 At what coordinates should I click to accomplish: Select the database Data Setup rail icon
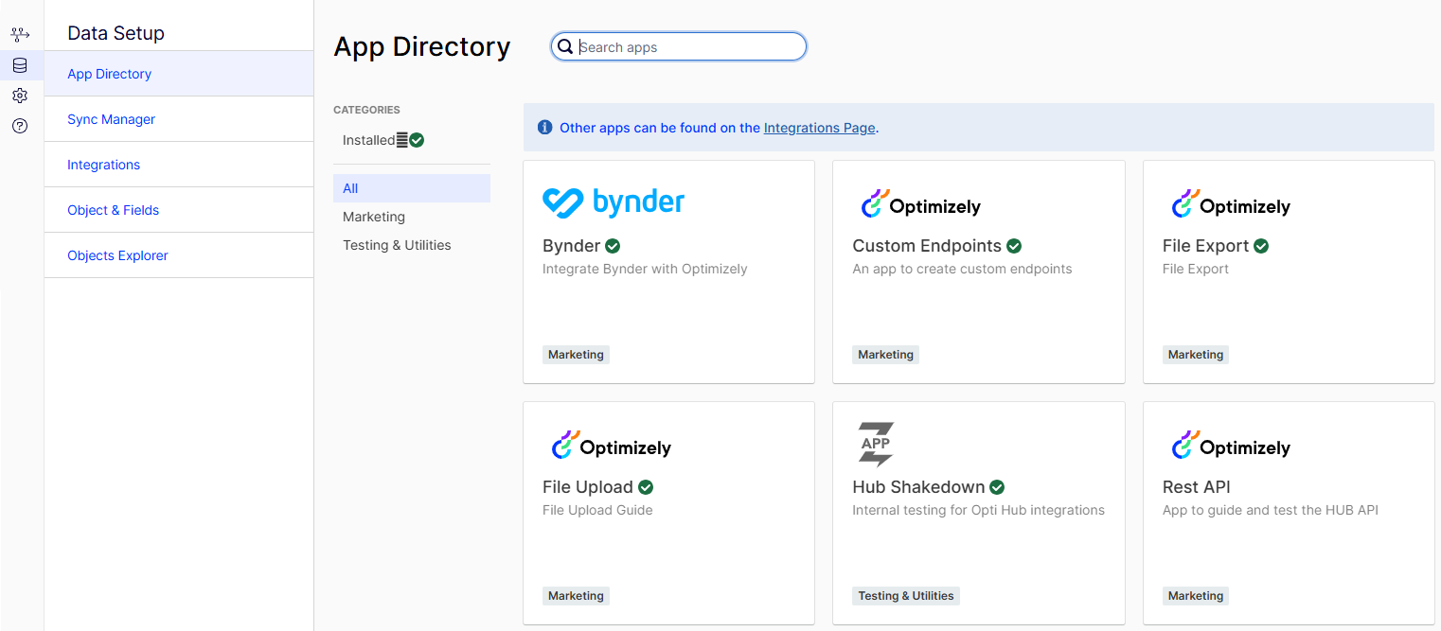pyautogui.click(x=20, y=65)
